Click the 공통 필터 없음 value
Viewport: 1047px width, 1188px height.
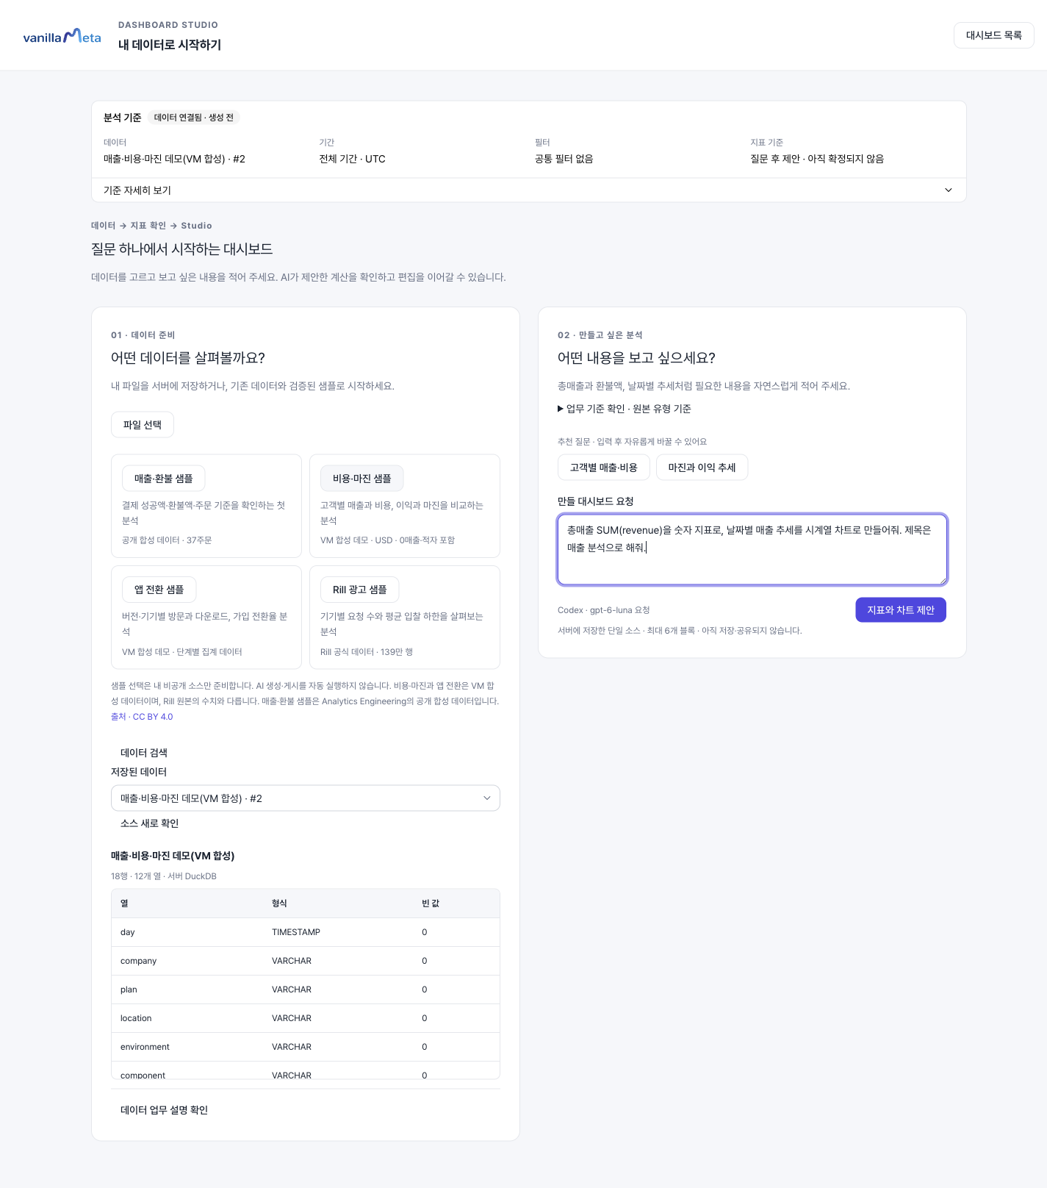click(564, 159)
